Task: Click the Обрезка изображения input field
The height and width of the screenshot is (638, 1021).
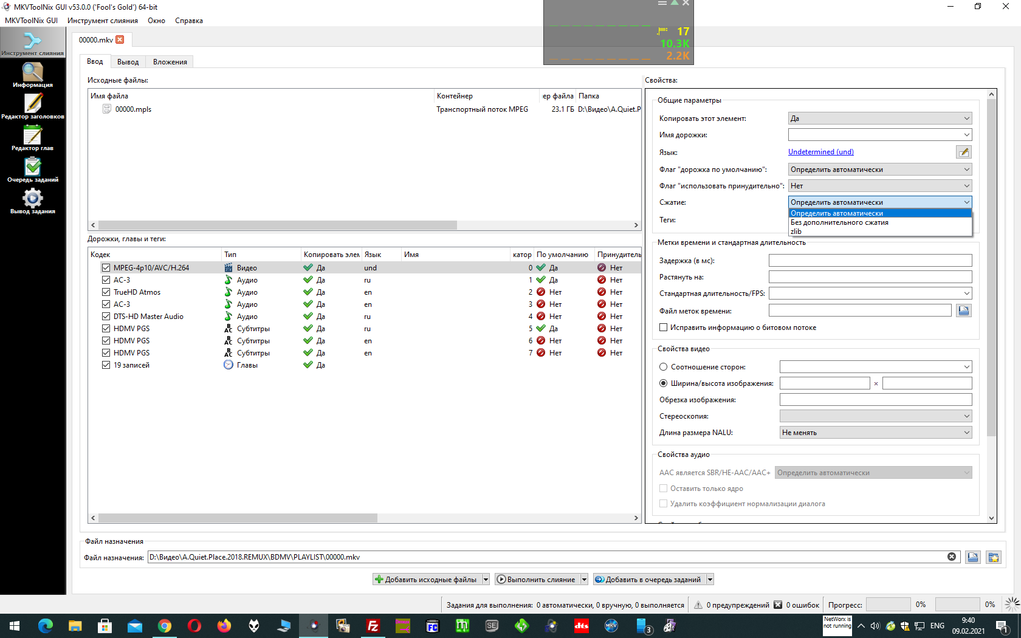Action: click(x=876, y=400)
